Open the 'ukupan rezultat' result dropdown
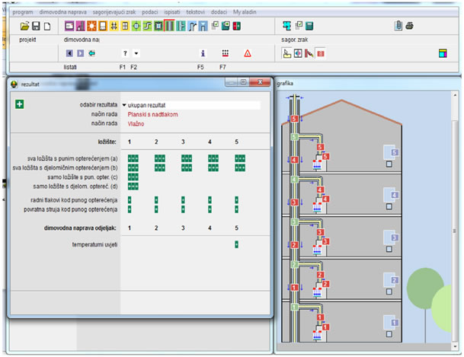 (x=191, y=105)
